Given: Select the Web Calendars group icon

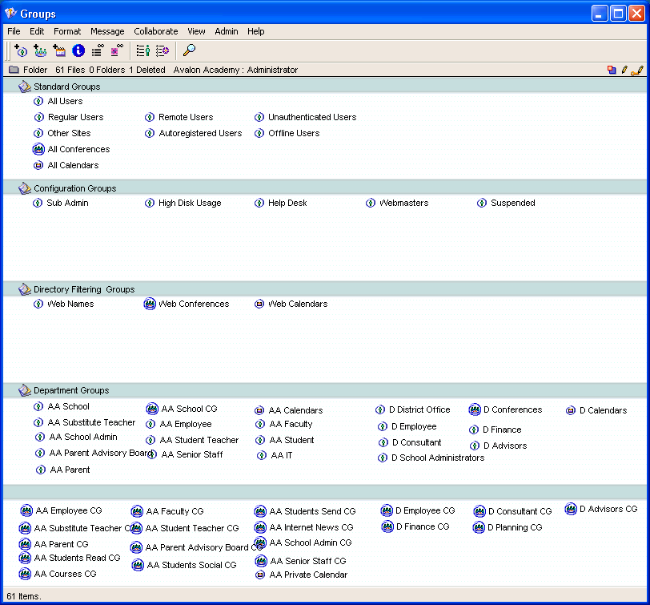Looking at the screenshot, I should [259, 305].
